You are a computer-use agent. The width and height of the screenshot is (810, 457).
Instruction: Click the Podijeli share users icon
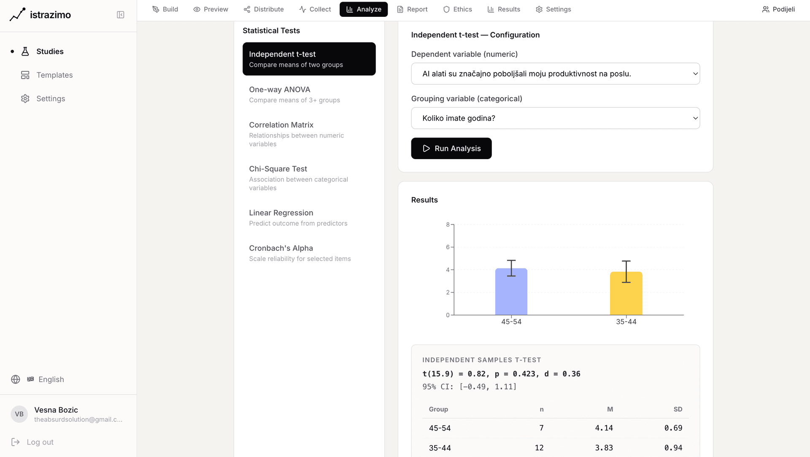click(x=765, y=9)
